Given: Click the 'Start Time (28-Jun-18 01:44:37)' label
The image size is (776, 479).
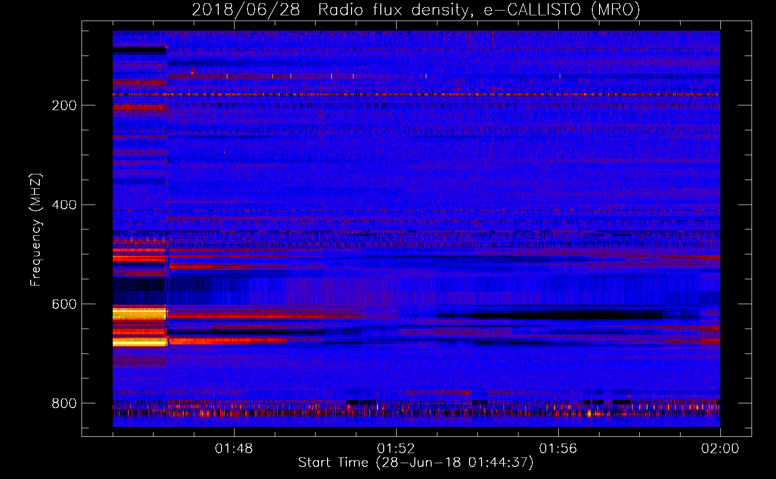Looking at the screenshot, I should click(x=416, y=463).
